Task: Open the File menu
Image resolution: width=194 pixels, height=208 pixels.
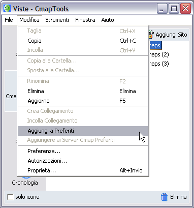Action: [x=9, y=20]
